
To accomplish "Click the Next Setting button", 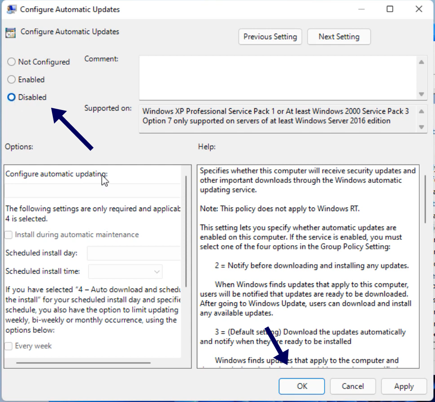I will (339, 36).
